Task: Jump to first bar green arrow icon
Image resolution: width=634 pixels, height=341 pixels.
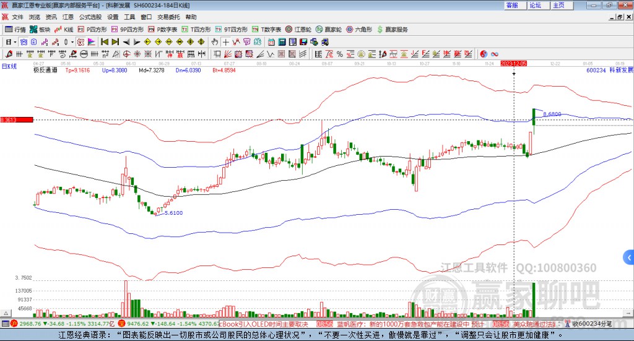Action: coord(104,42)
